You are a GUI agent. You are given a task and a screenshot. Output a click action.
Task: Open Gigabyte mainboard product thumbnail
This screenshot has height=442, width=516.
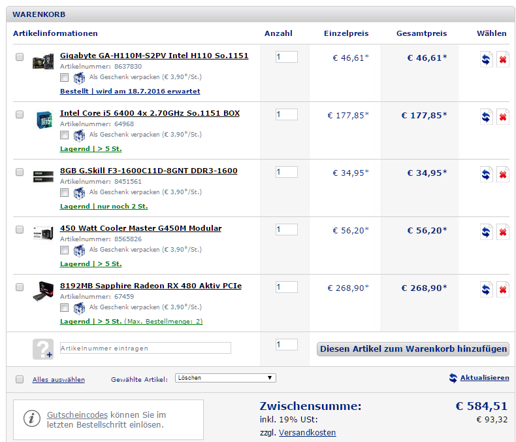(x=43, y=61)
